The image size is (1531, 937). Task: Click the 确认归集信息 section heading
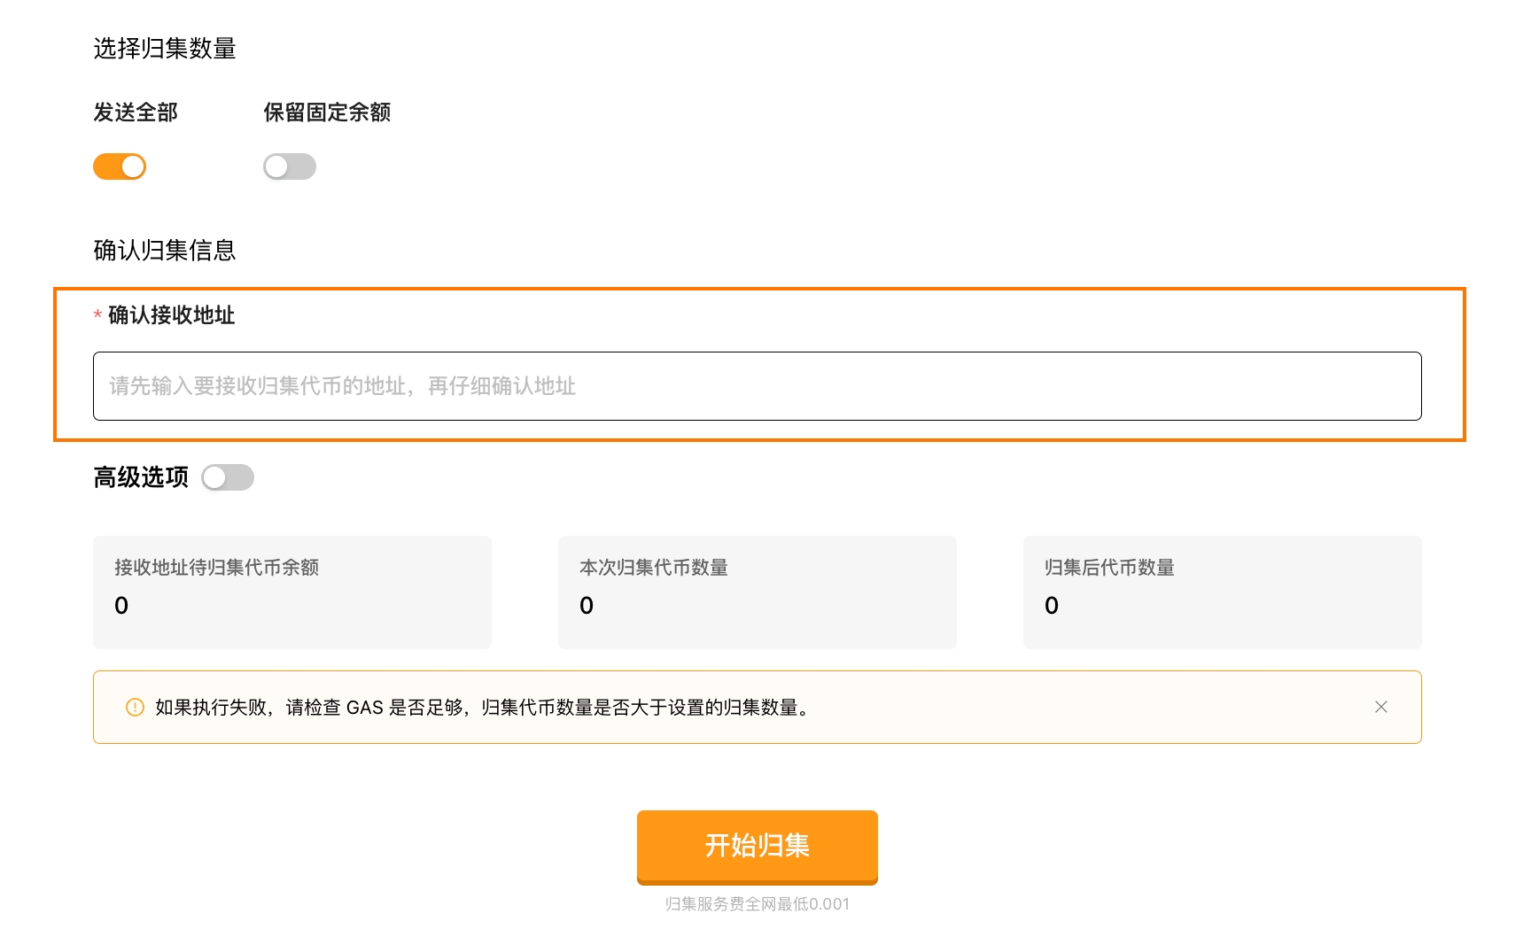coord(165,251)
